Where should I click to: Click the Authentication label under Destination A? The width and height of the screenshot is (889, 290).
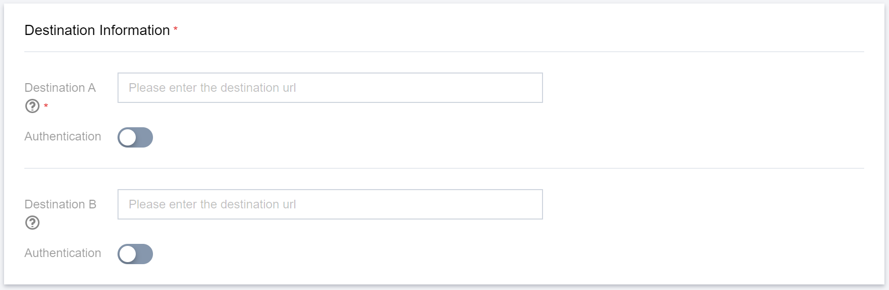pos(63,136)
